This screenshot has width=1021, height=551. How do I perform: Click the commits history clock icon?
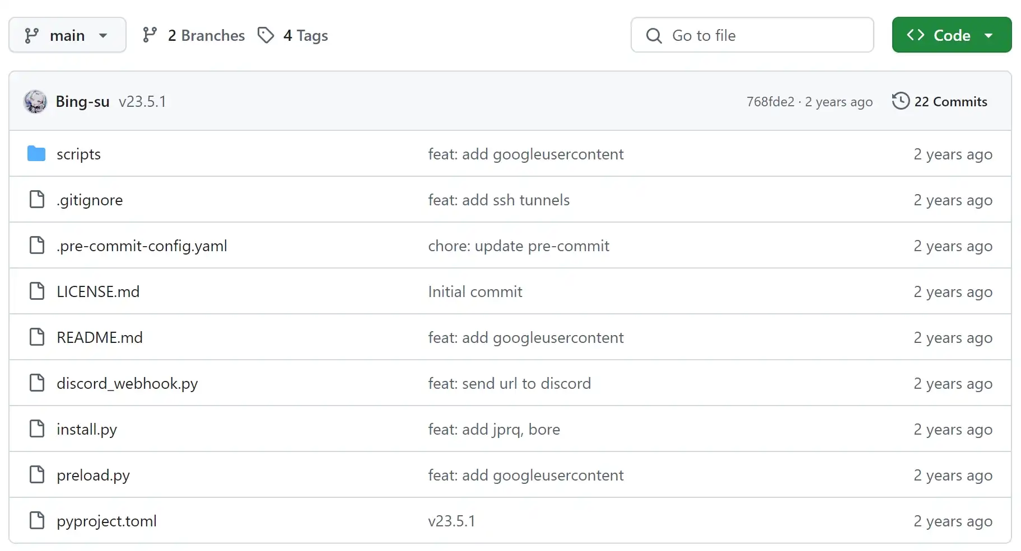[x=900, y=101]
